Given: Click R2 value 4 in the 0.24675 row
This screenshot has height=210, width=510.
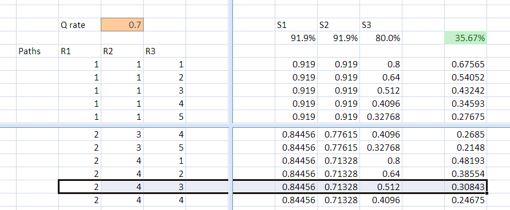Looking at the screenshot, I should tap(122, 200).
